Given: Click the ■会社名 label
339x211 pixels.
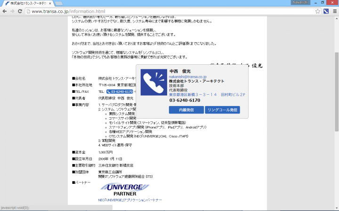Looking at the screenshot, I should pos(79,78).
